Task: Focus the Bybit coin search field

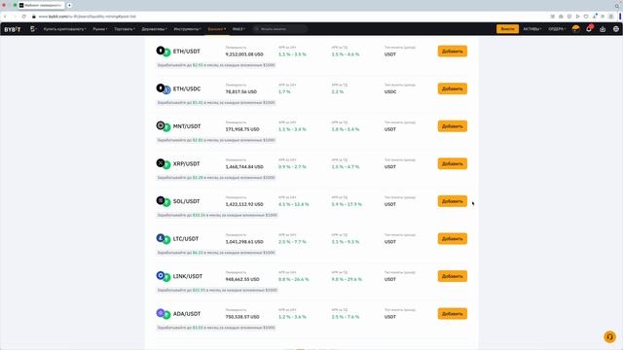Action: 280,29
